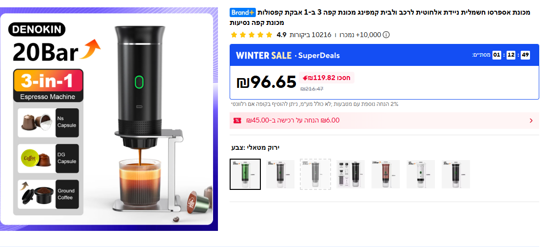Click the red coupon percent icon
This screenshot has width=549, height=247.
(237, 121)
